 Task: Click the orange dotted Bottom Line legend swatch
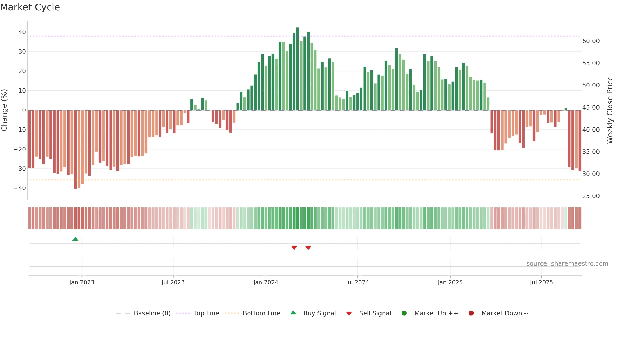tap(232, 313)
